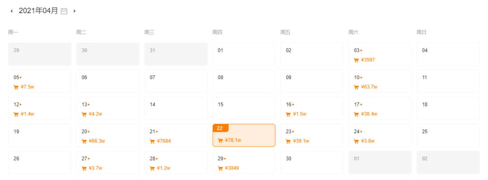Screen dimensions: 488x180
Task: Open the calendar picker icon beside 2021年04月
Action: pyautogui.click(x=64, y=11)
